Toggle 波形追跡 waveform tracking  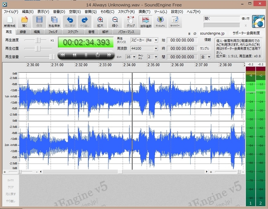146,22
